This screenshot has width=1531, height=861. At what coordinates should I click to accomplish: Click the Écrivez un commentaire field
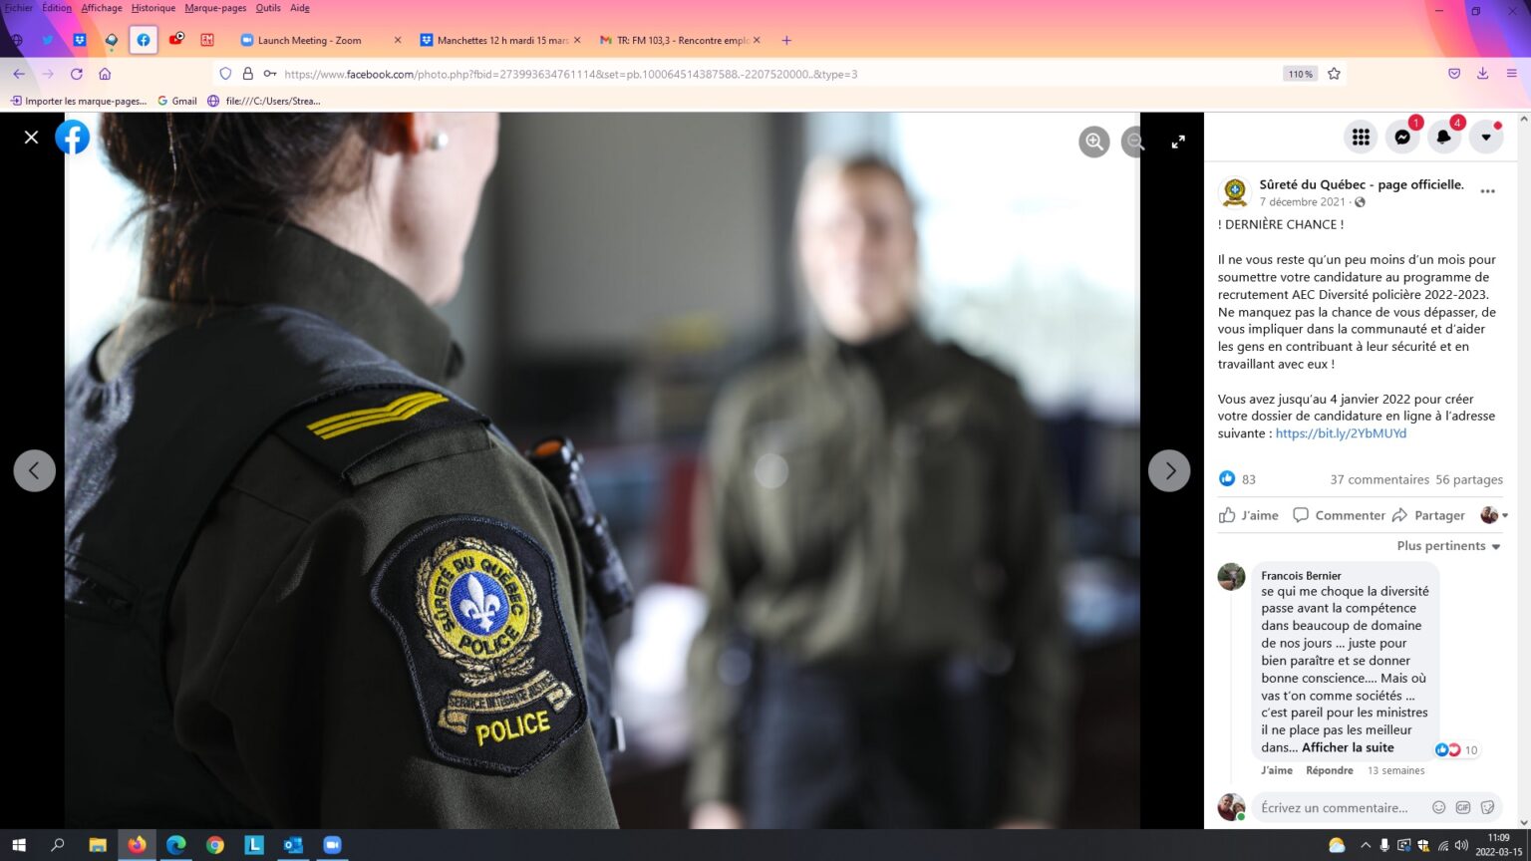[x=1336, y=807]
